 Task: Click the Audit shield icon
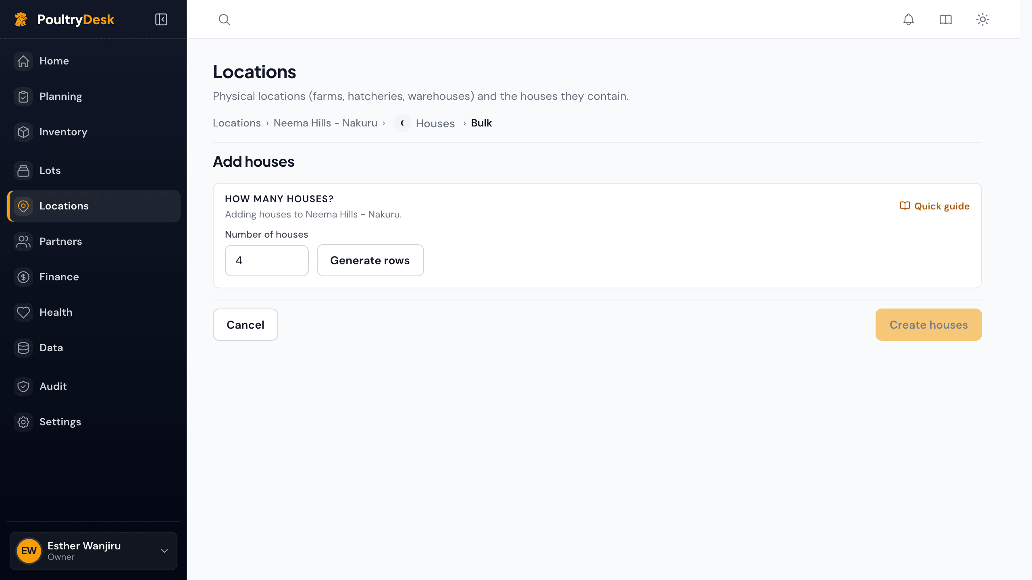[23, 387]
